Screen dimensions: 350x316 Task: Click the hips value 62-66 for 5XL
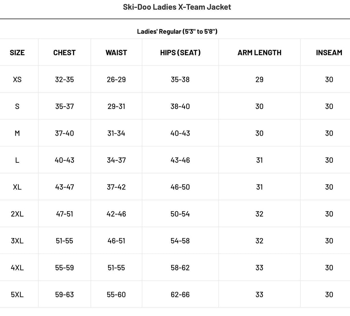(x=180, y=295)
